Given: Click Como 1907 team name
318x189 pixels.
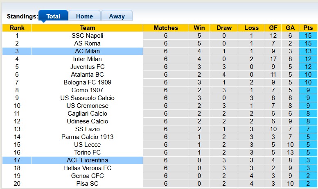Looking at the screenshot, I should [87, 90].
